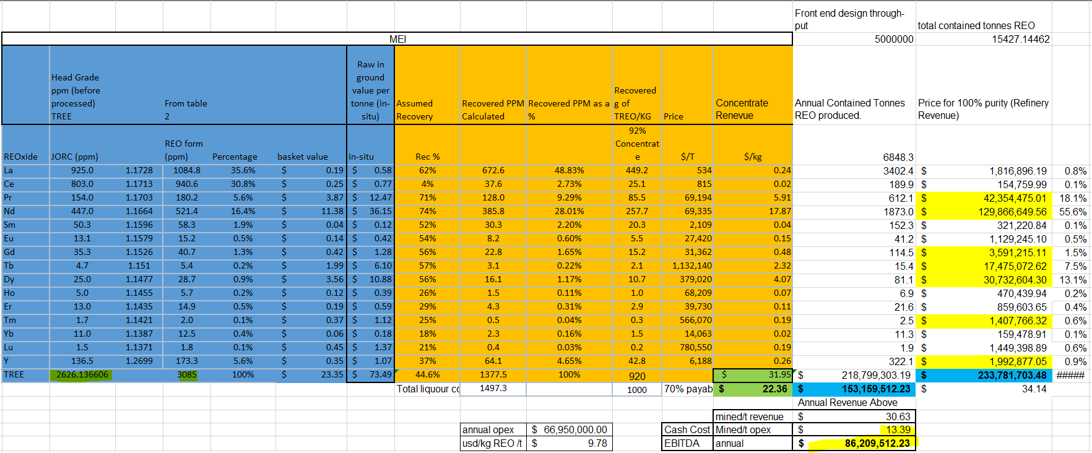Select the EBITDA label cell
Image resolution: width=1092 pixels, height=453 pixels.
(688, 443)
